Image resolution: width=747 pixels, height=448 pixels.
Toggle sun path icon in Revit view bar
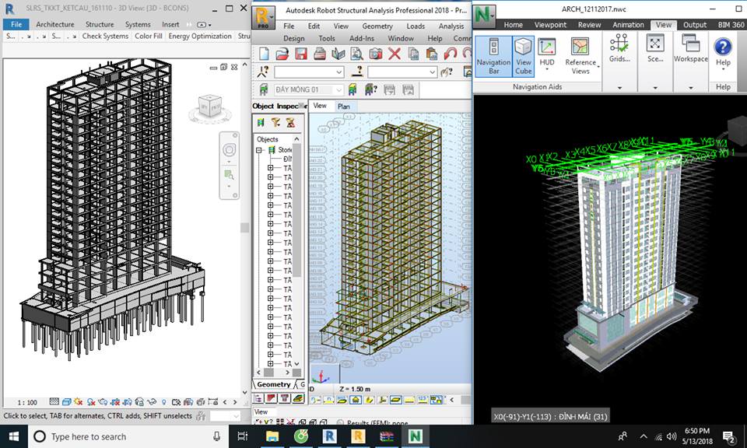pyautogui.click(x=79, y=402)
